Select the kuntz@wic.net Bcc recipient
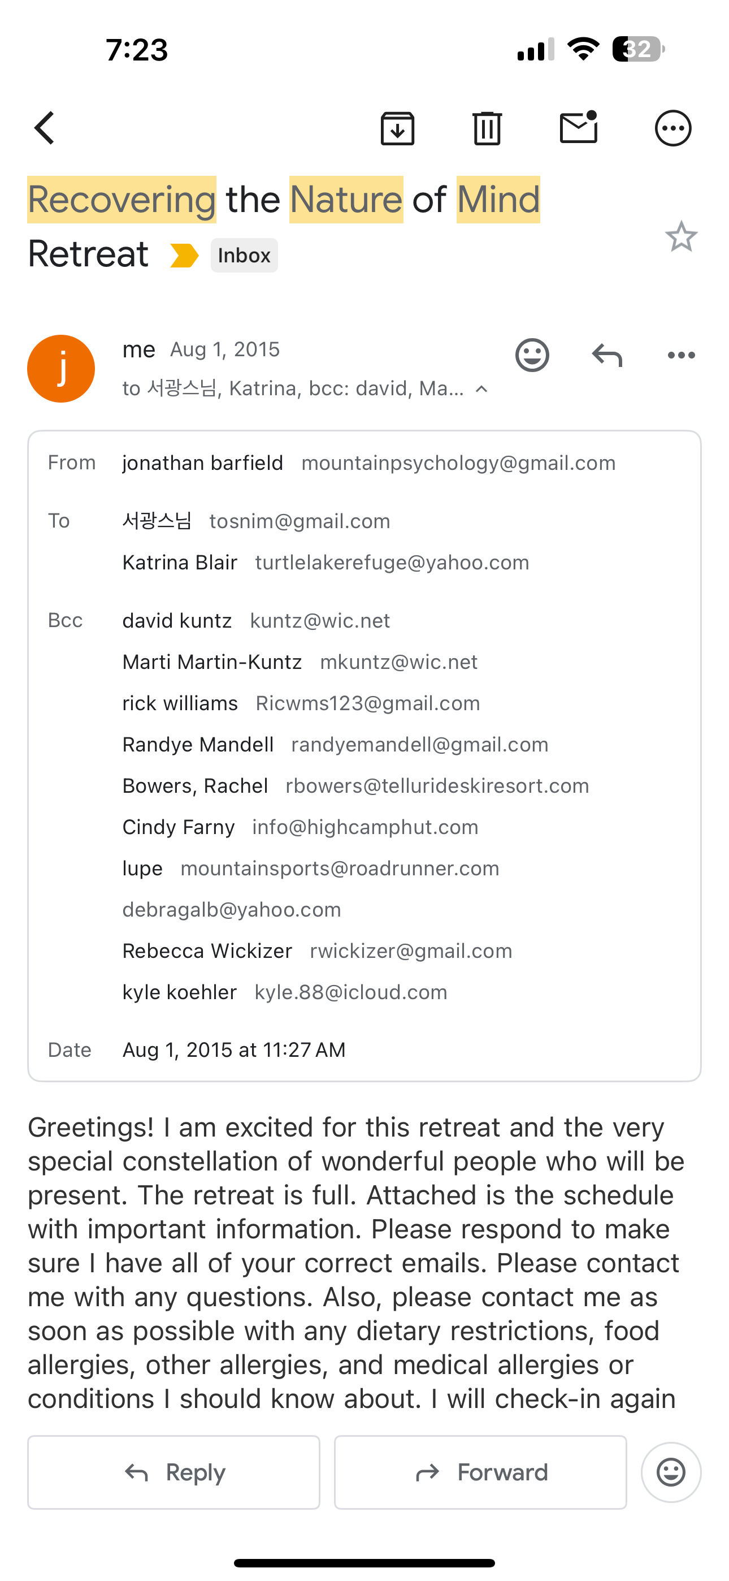Viewport: 729px width, 1581px height. tap(320, 620)
